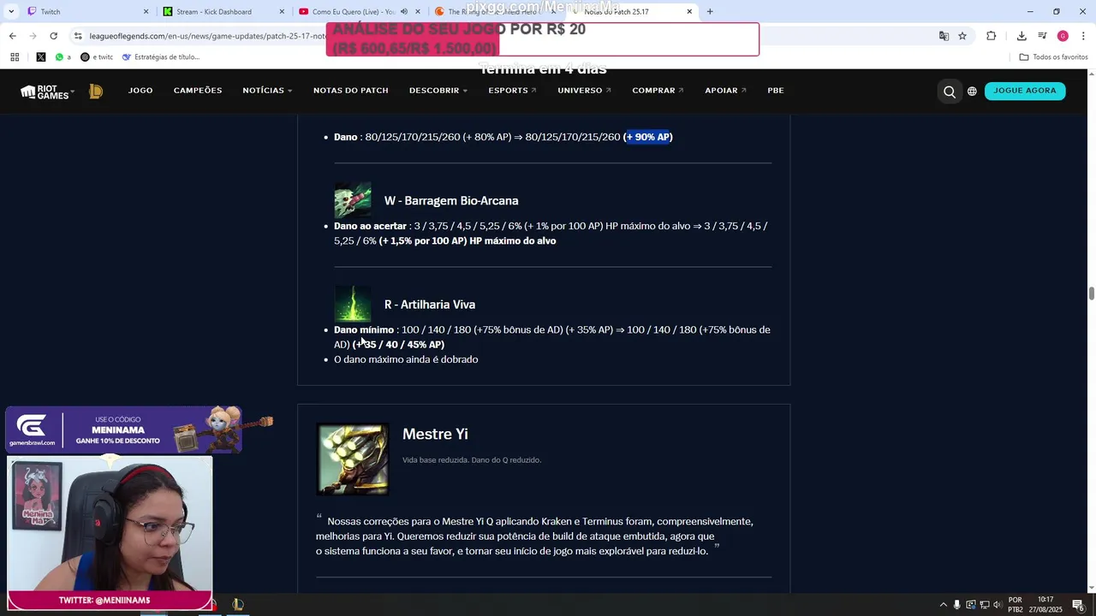1096x616 pixels.
Task: Mute audio on the YouTube tab
Action: (x=404, y=12)
